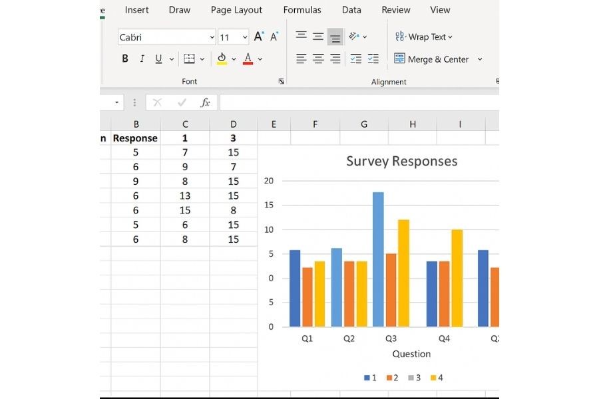Image resolution: width=599 pixels, height=399 pixels.
Task: Click into the formula bar input
Action: 359,102
